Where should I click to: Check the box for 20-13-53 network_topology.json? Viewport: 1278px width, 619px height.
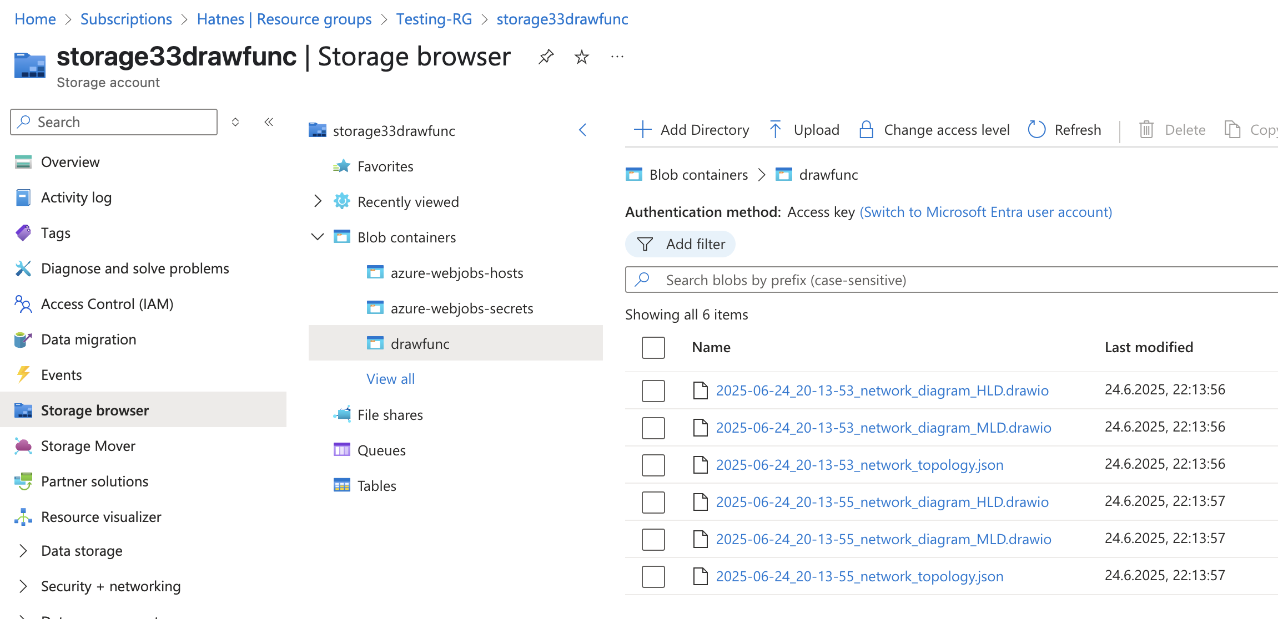pyautogui.click(x=653, y=465)
